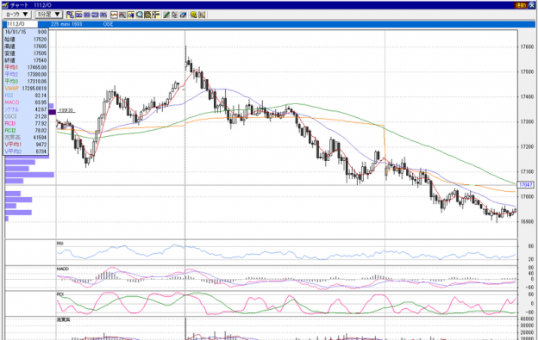Open the ローソク chart type dropdown

pos(17,15)
